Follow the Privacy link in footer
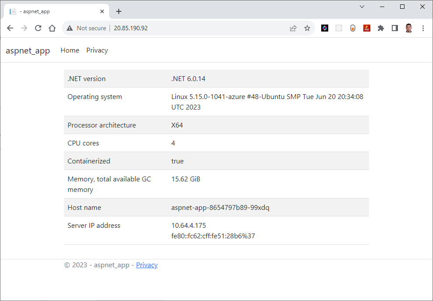The height and width of the screenshot is (301, 433). click(147, 265)
